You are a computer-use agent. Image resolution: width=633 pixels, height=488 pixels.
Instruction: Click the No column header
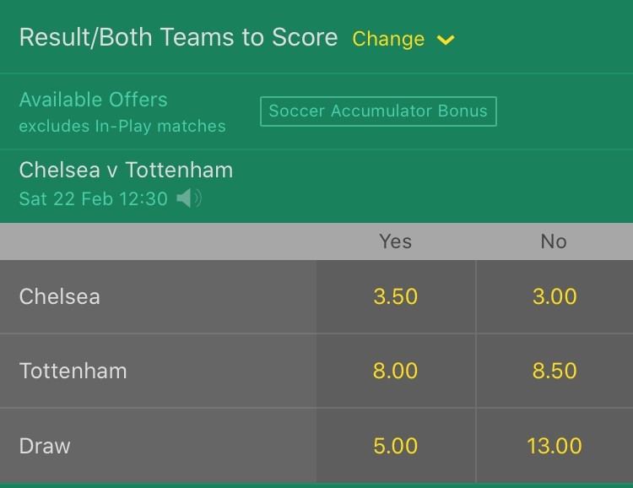pos(554,241)
